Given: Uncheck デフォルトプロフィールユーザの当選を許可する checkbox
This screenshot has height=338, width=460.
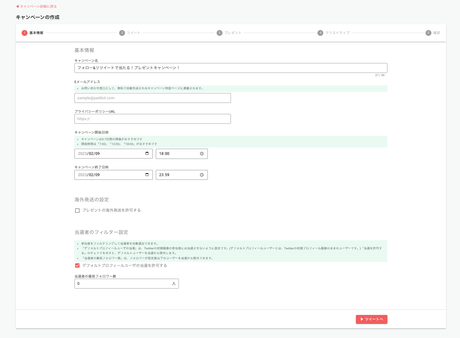Looking at the screenshot, I should (x=77, y=265).
